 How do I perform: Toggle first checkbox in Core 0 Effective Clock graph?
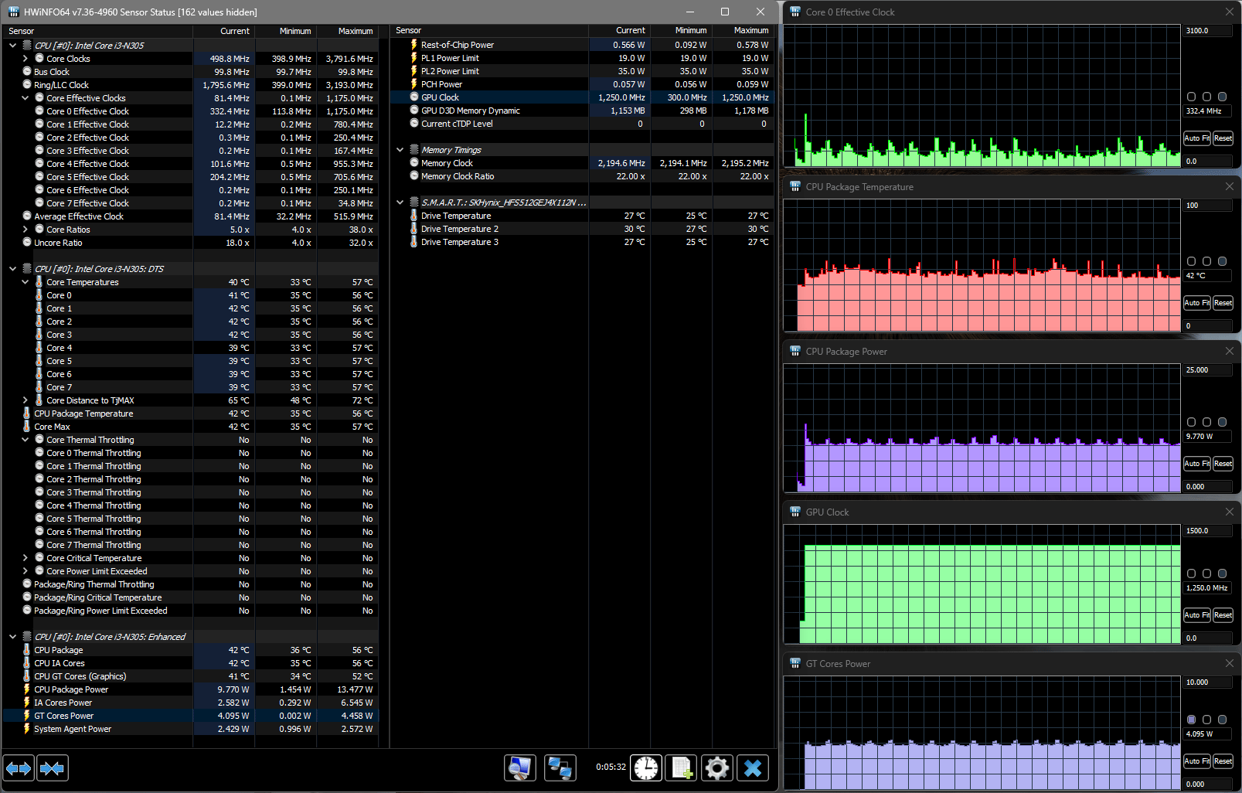click(x=1191, y=97)
